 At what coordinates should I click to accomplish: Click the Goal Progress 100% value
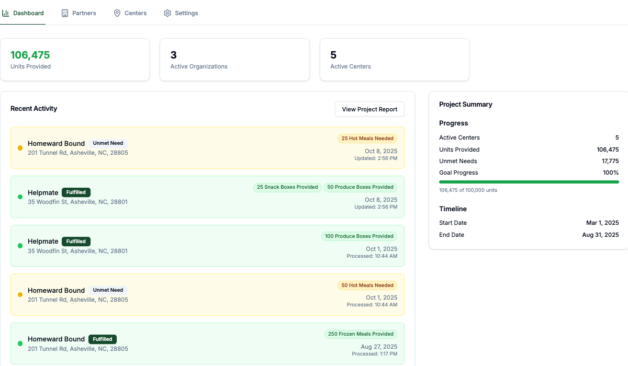pos(611,173)
